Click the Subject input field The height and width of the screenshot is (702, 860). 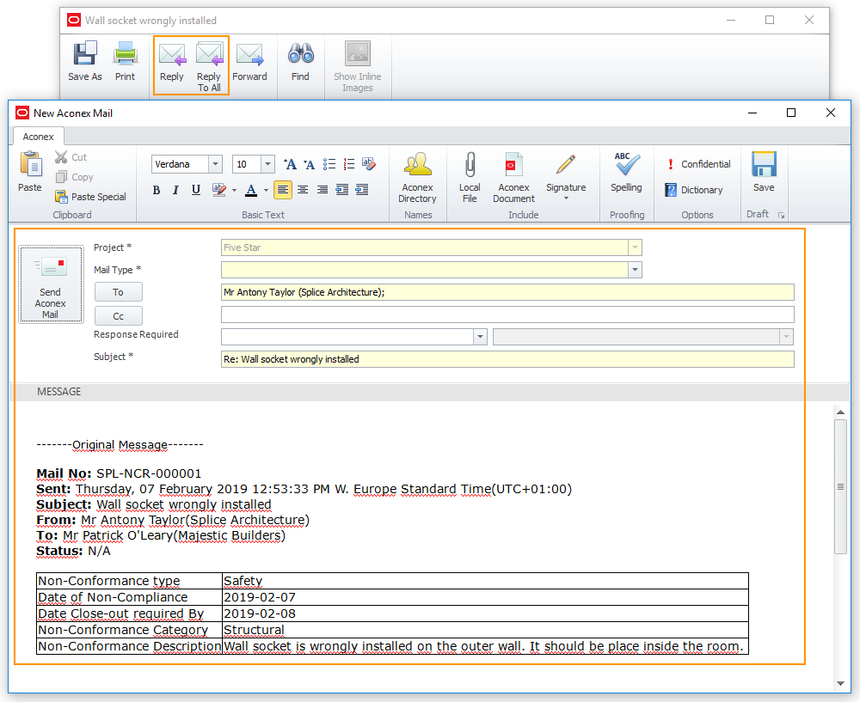tap(507, 359)
